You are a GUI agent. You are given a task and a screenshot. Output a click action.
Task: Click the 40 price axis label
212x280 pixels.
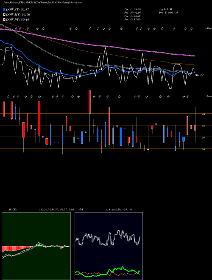[x=203, y=114]
